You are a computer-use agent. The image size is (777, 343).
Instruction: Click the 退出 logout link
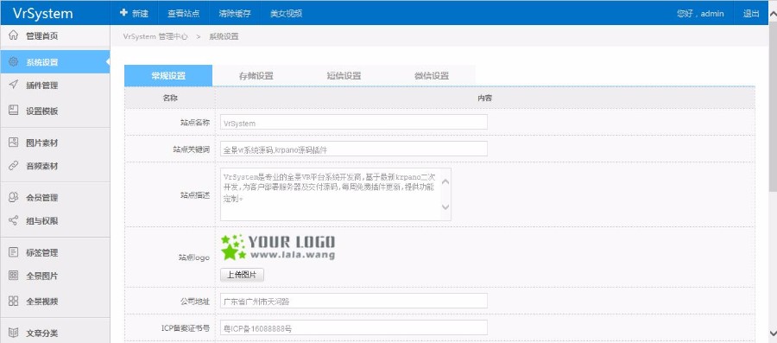coord(751,13)
